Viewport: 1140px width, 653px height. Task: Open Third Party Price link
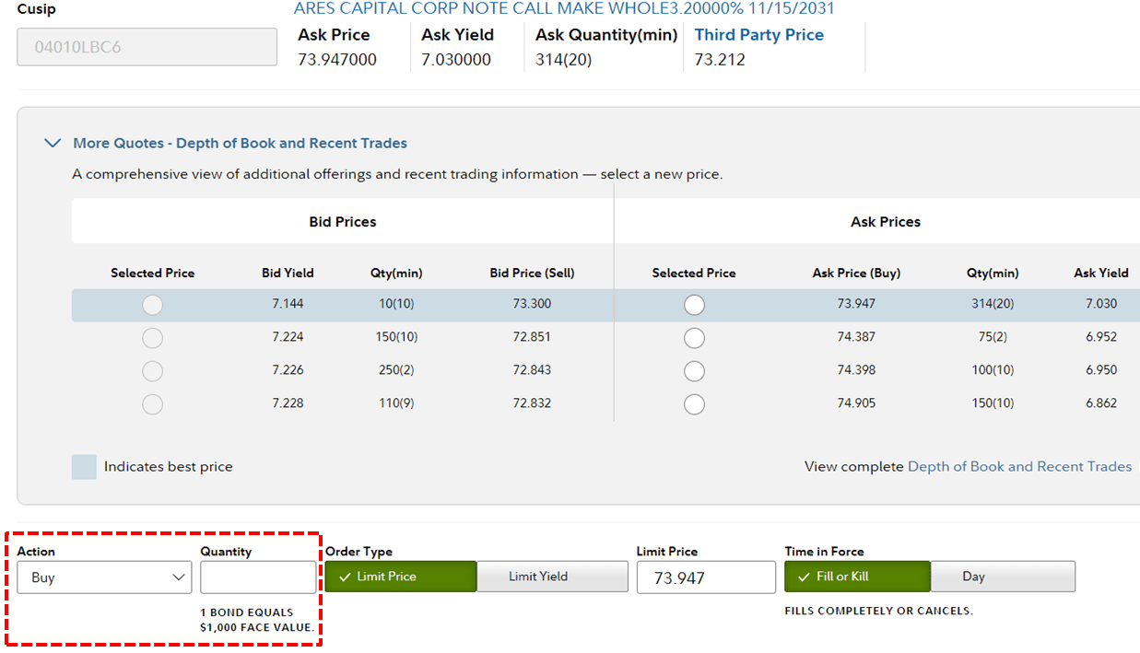(758, 35)
